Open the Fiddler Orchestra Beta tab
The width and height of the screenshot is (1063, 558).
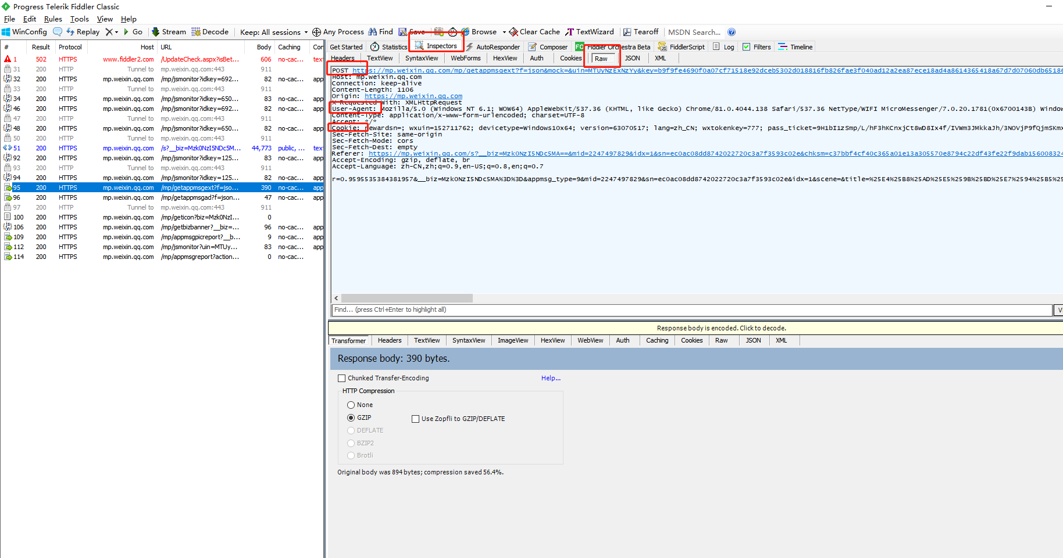coord(613,47)
